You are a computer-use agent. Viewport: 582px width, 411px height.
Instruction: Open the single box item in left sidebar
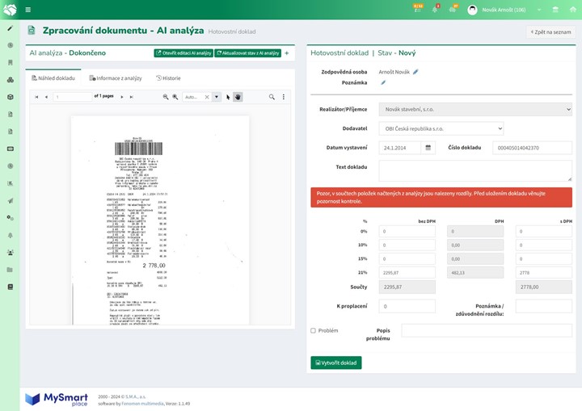coord(10,97)
